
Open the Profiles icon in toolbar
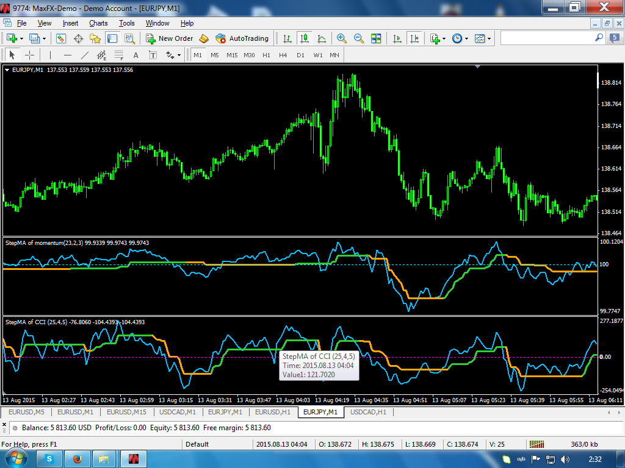(x=34, y=38)
